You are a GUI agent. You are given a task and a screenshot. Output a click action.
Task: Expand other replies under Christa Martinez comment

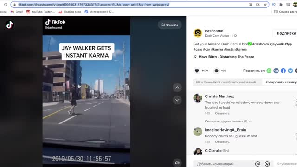[228, 121]
